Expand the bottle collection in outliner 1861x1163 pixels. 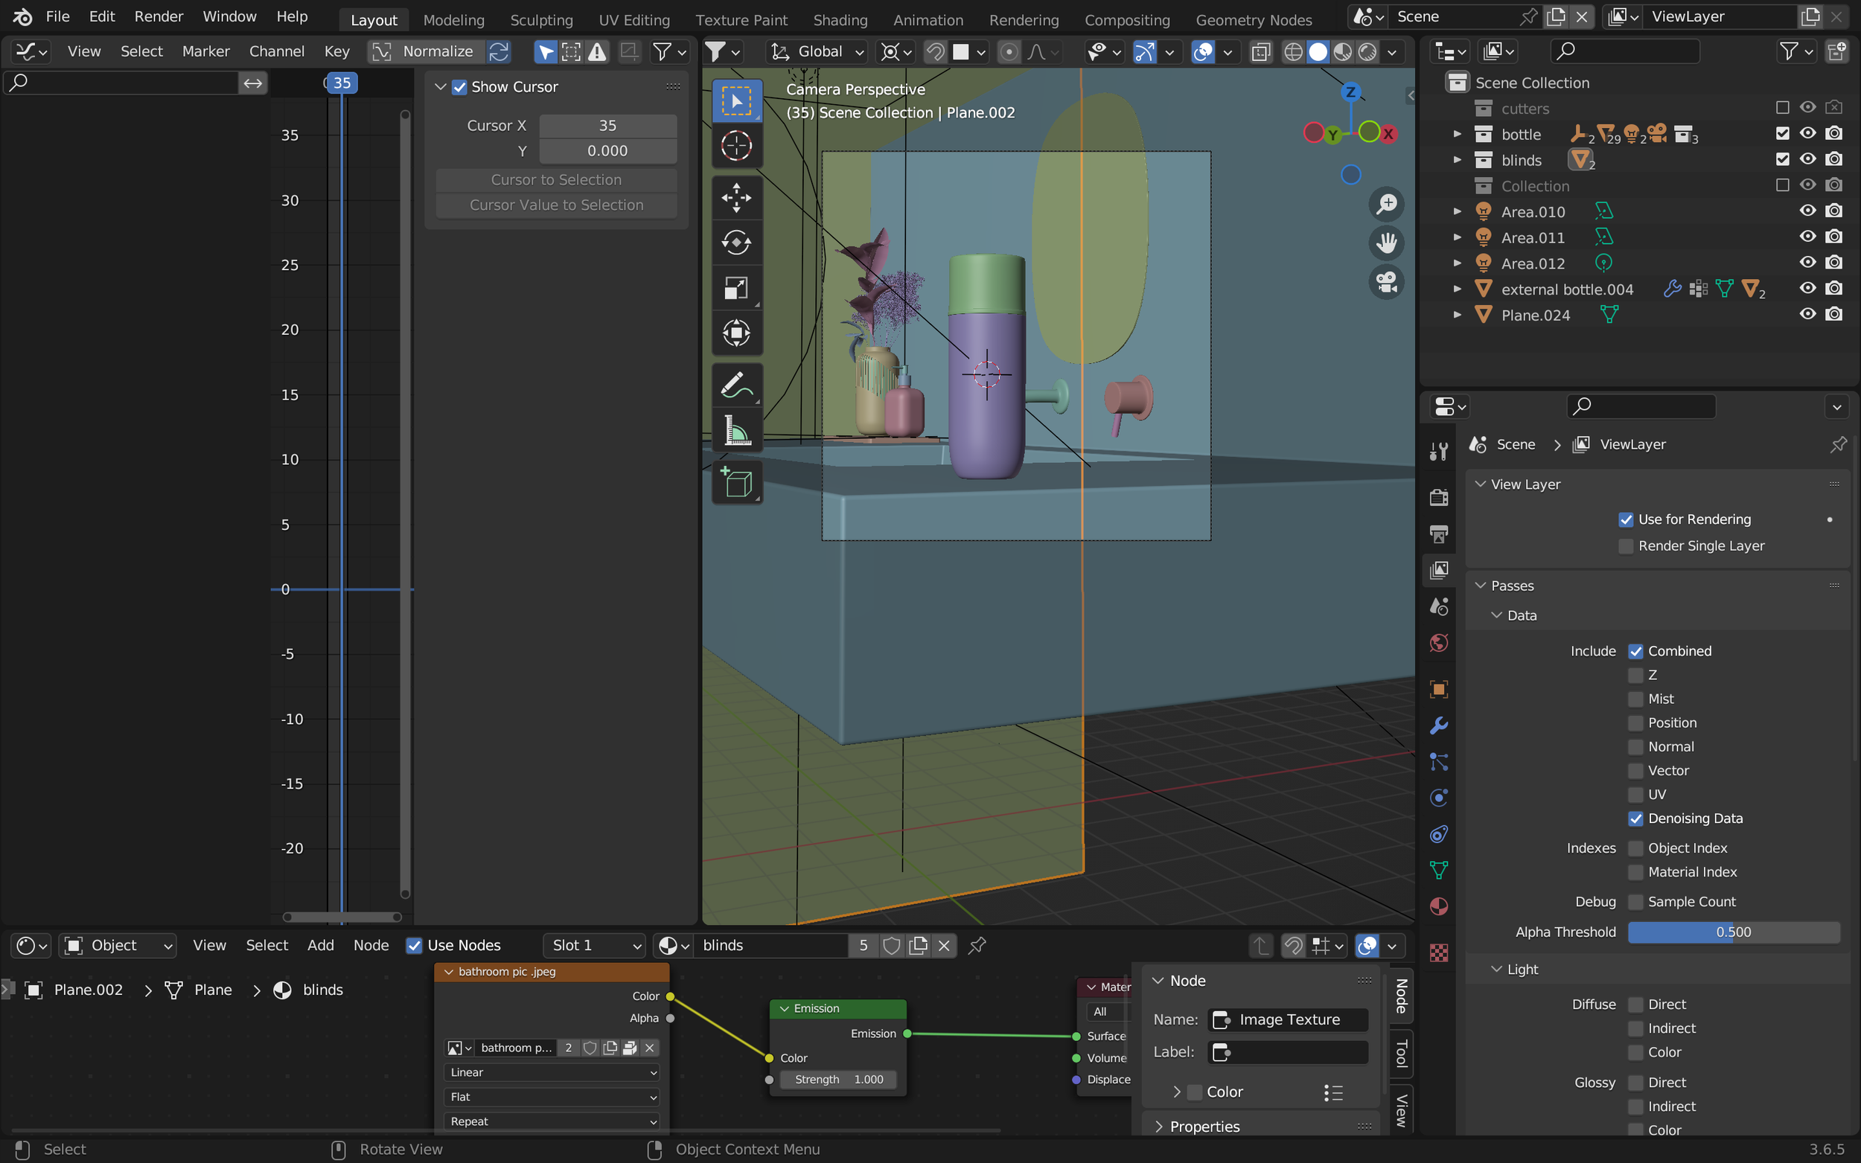click(1456, 134)
